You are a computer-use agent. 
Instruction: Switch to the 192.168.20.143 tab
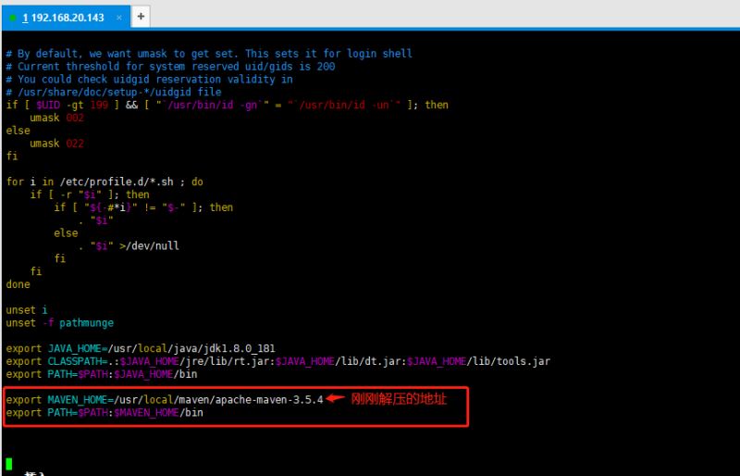click(69, 18)
